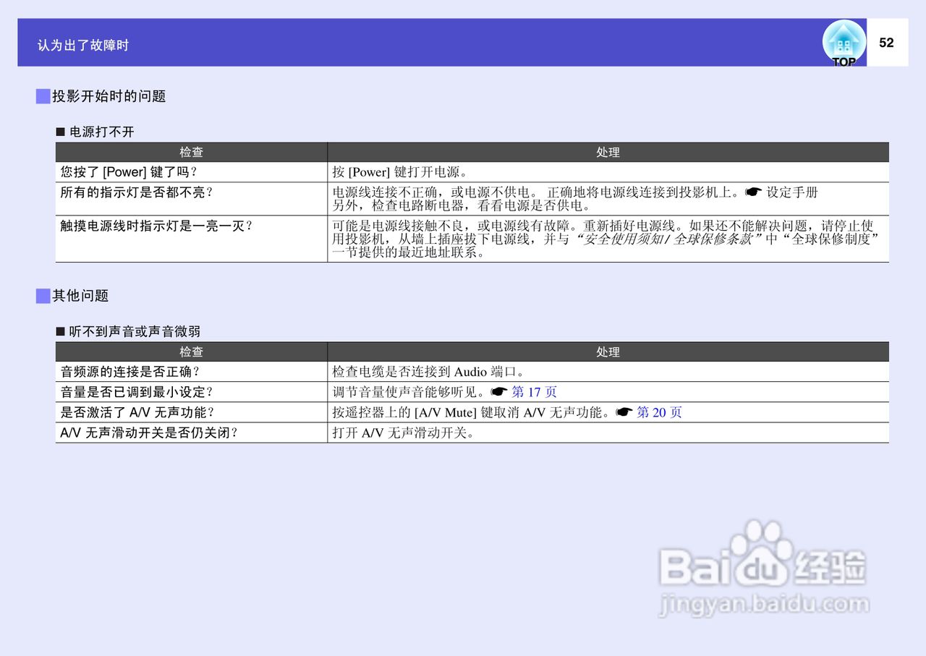
Task: Click 处理 header in power table
Action: [x=608, y=152]
